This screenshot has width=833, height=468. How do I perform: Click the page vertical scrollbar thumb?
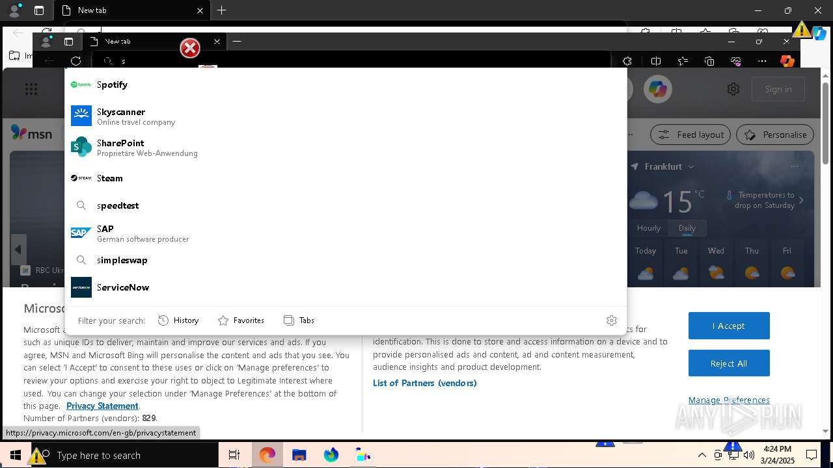pyautogui.click(x=825, y=123)
